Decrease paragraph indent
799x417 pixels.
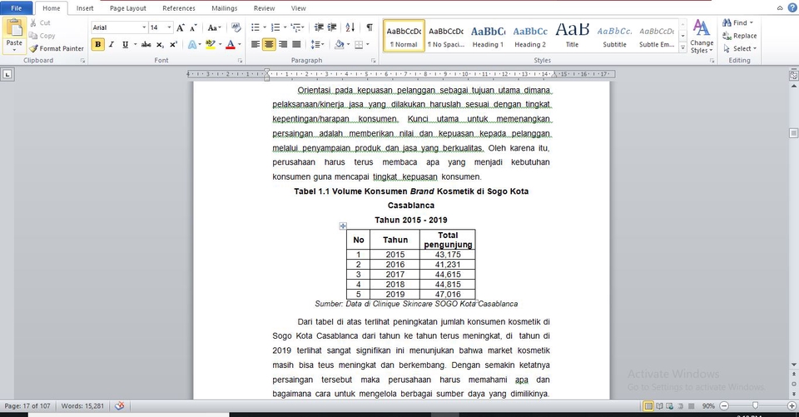point(319,27)
